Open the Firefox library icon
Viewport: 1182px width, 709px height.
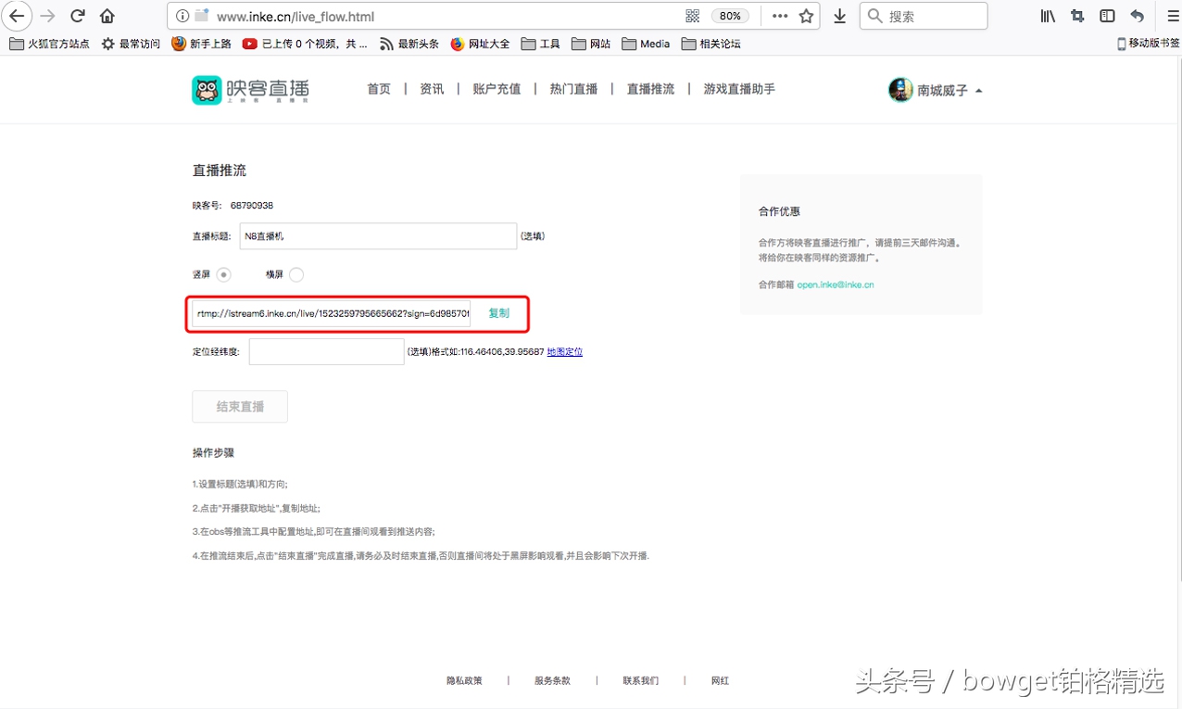pyautogui.click(x=1048, y=15)
